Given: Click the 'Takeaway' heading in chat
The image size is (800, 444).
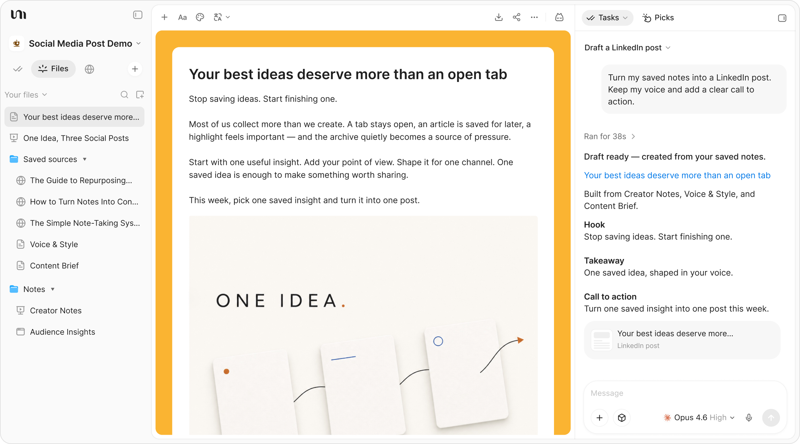Looking at the screenshot, I should click(x=604, y=261).
